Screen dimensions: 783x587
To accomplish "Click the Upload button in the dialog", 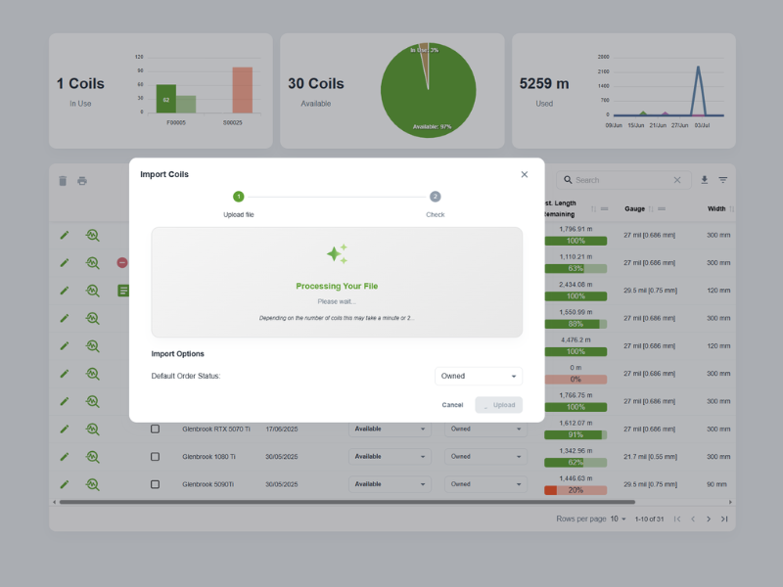I will pos(499,404).
